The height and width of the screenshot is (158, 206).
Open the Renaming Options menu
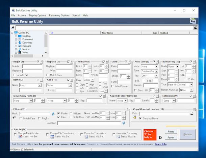coord(59,16)
